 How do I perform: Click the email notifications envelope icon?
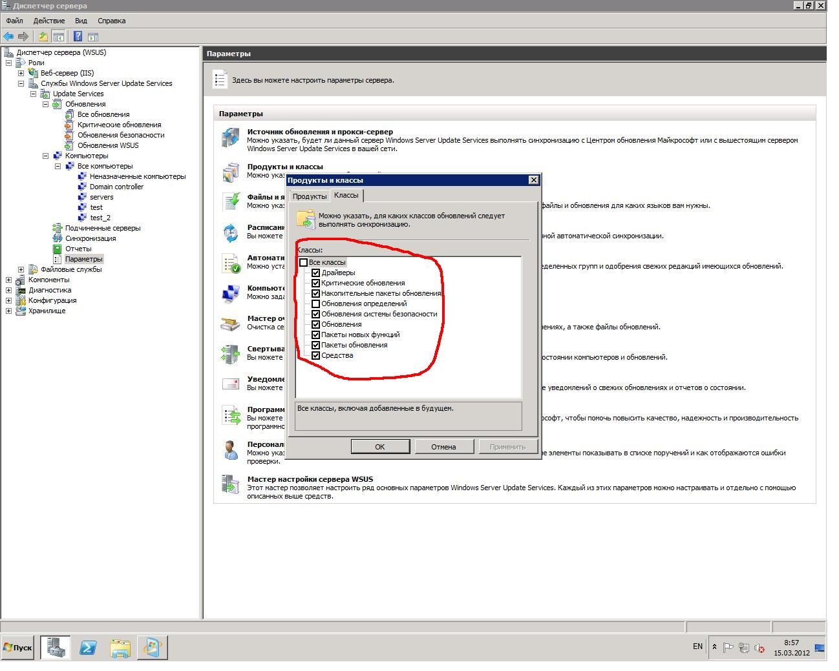click(231, 384)
